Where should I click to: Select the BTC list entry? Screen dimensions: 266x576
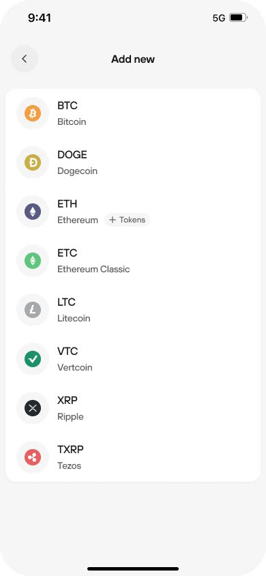[x=133, y=113]
